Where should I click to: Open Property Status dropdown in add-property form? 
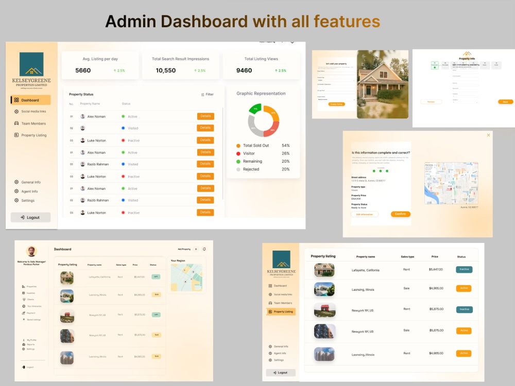[336, 99]
